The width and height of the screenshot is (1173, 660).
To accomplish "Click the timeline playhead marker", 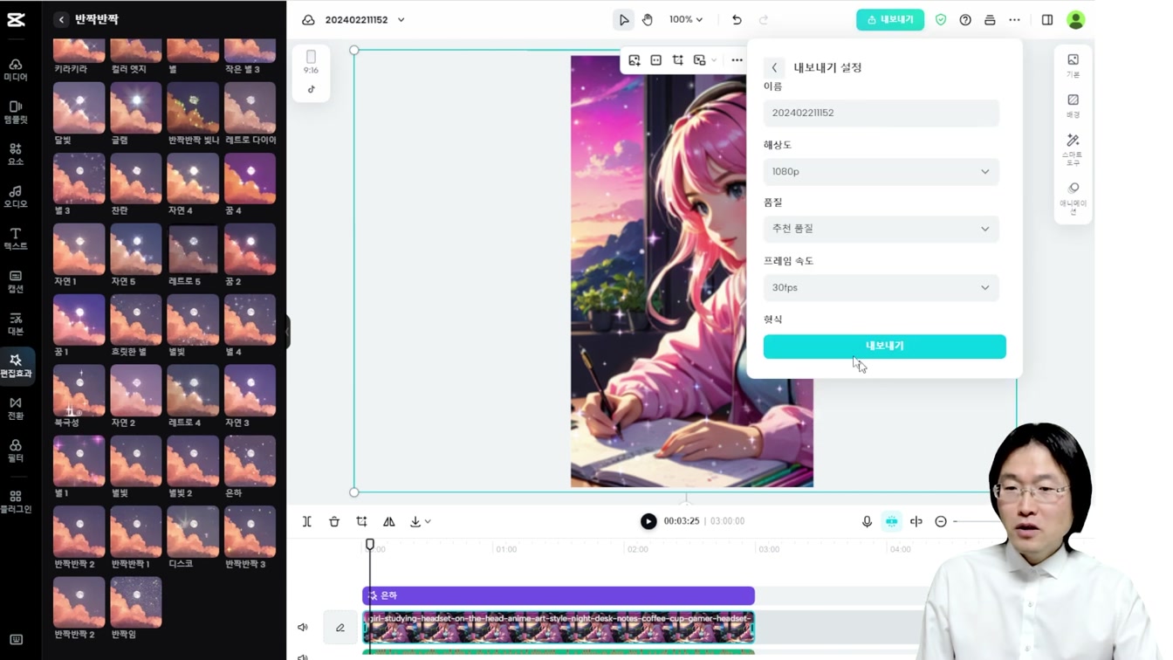I will [x=370, y=544].
